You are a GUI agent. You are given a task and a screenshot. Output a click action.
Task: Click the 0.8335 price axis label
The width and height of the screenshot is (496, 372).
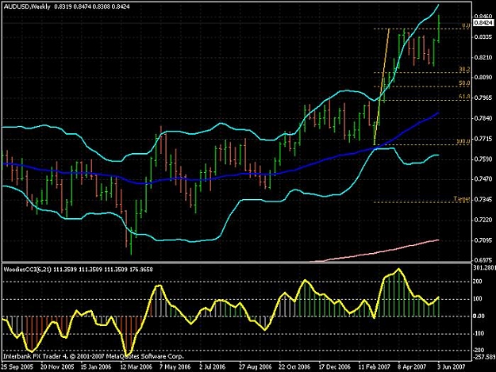[483, 37]
